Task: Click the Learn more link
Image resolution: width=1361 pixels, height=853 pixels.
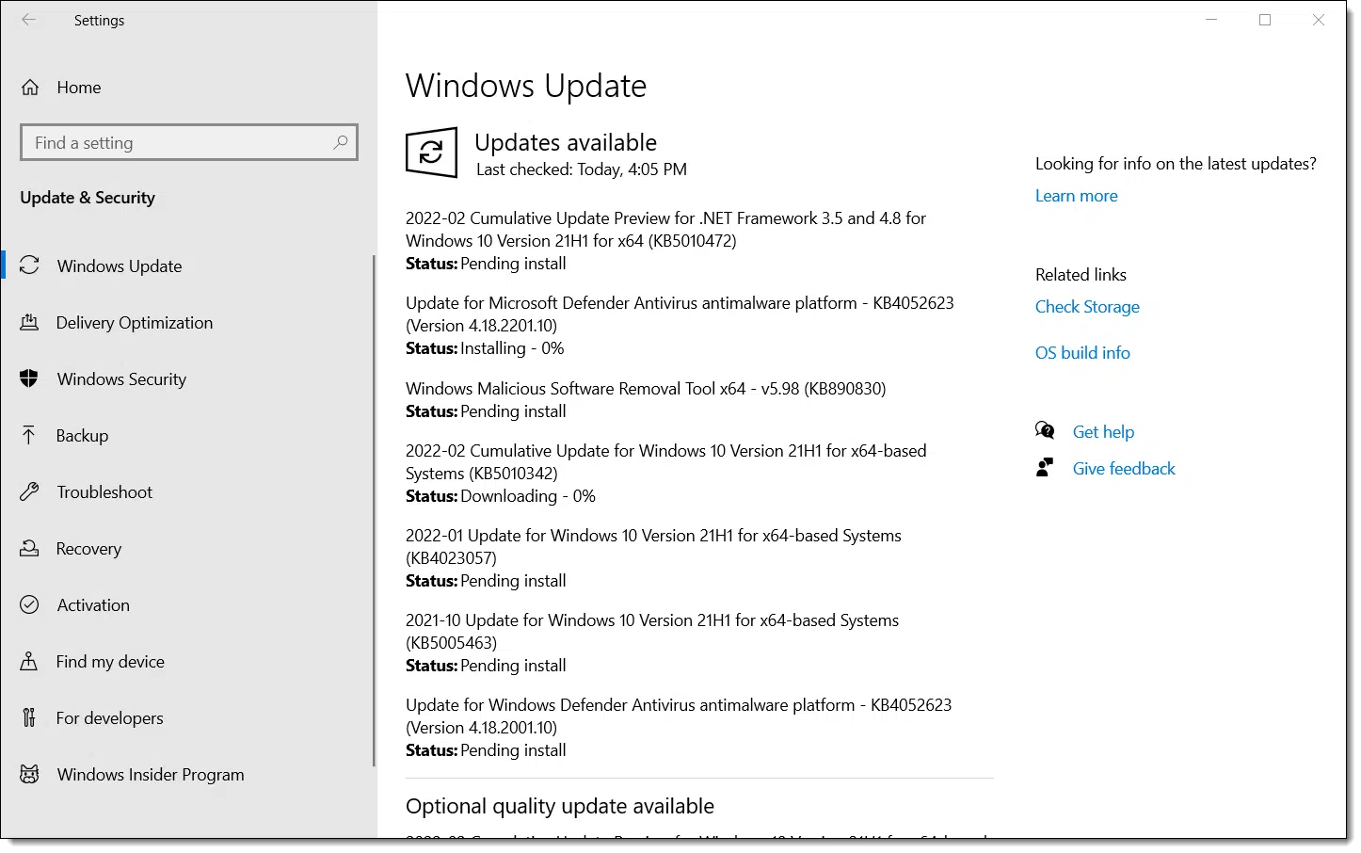Action: click(x=1076, y=196)
